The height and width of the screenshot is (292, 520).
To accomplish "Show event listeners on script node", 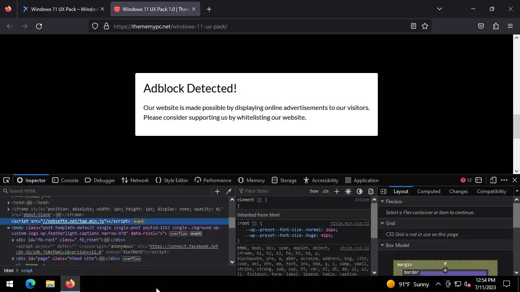I will click(139, 221).
